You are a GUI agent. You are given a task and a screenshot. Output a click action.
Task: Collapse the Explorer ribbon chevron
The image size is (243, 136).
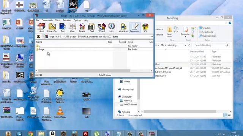226,23
